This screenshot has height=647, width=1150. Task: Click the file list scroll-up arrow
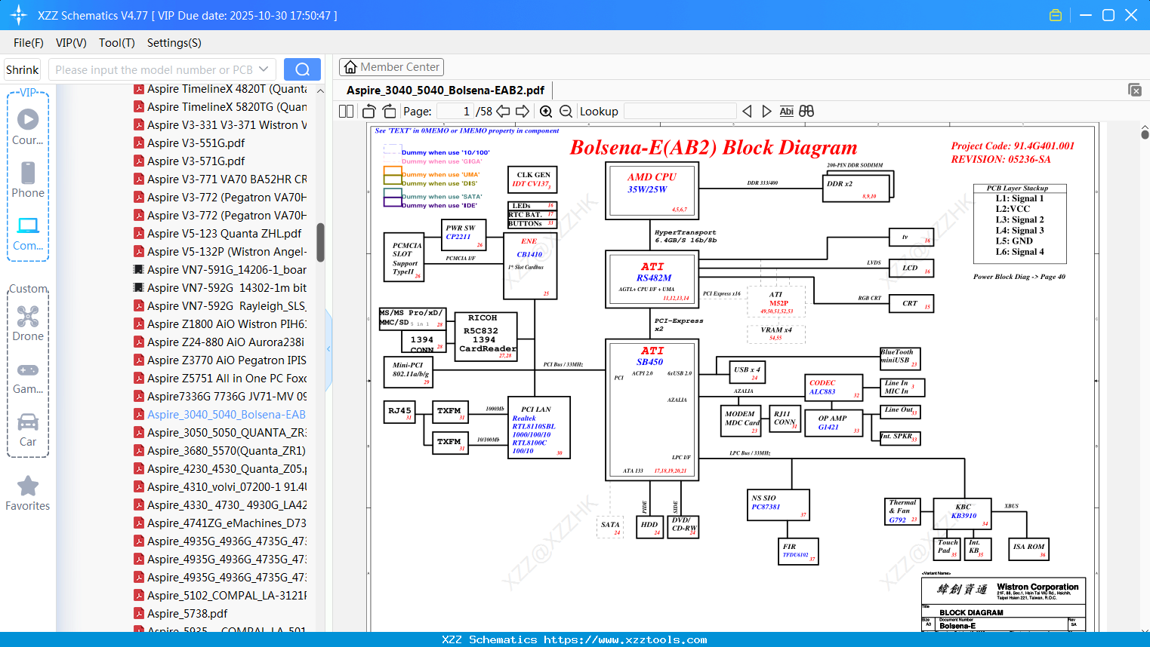[320, 90]
